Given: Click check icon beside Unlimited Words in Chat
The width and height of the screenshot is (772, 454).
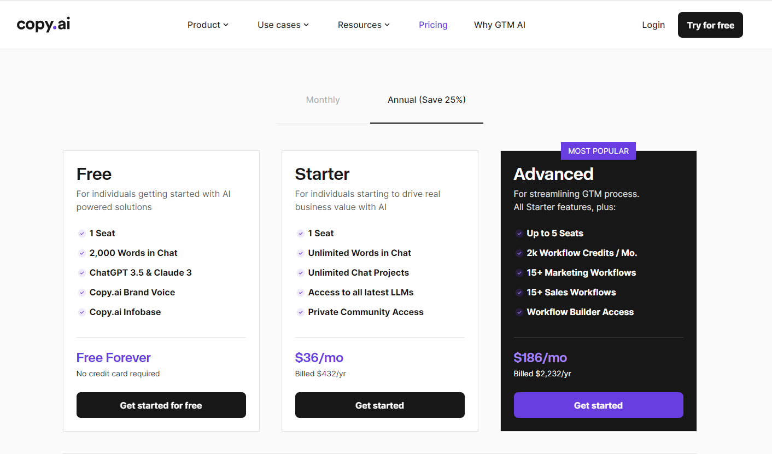Looking at the screenshot, I should point(300,253).
